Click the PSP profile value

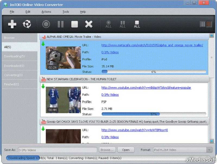(104, 102)
